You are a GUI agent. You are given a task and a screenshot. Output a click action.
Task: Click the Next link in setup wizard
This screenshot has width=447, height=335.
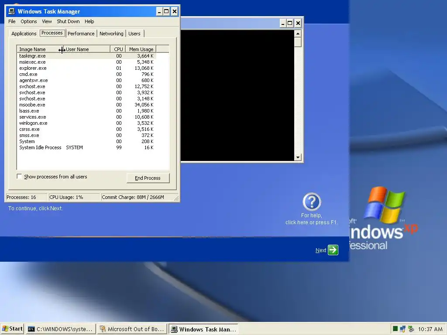[x=321, y=250]
